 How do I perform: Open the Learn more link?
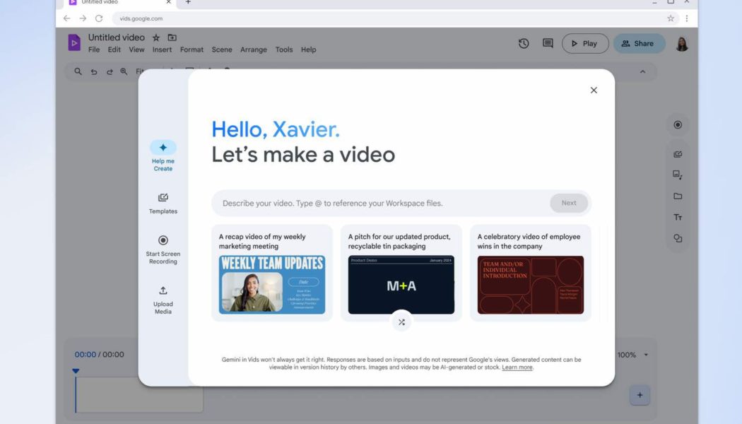517,367
